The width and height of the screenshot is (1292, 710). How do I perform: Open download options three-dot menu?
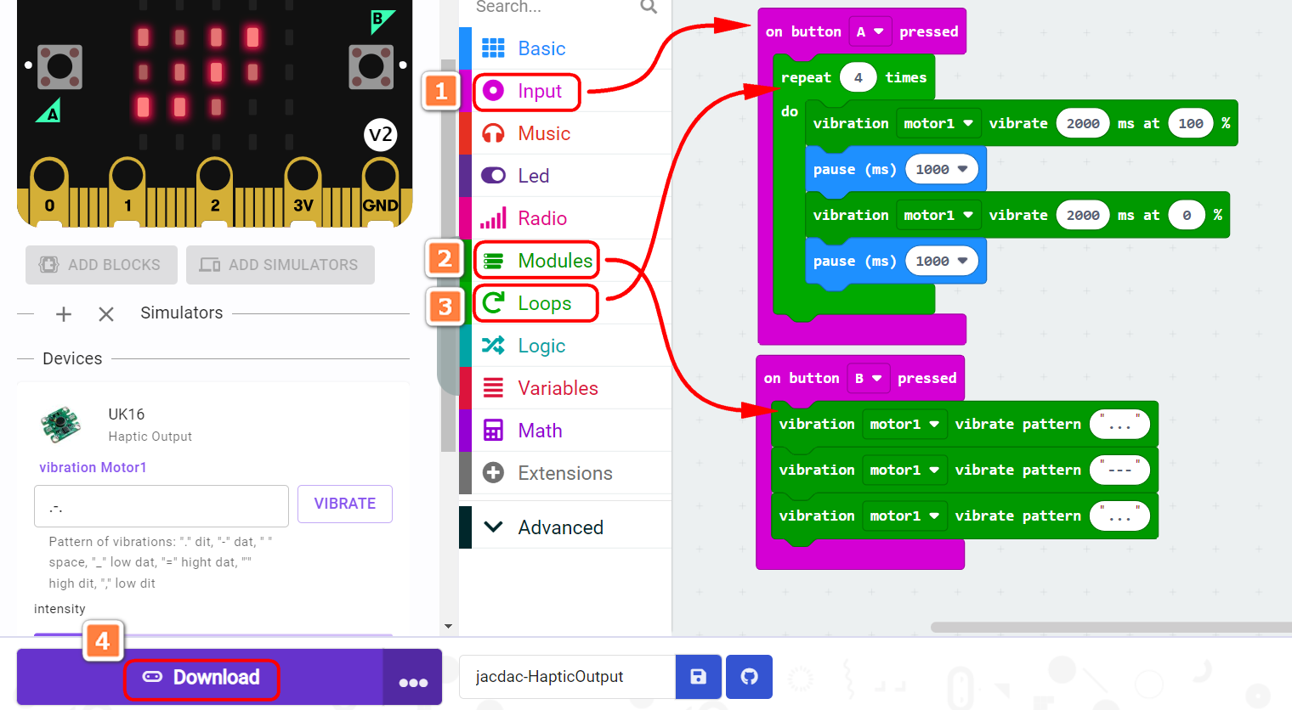[x=413, y=681]
